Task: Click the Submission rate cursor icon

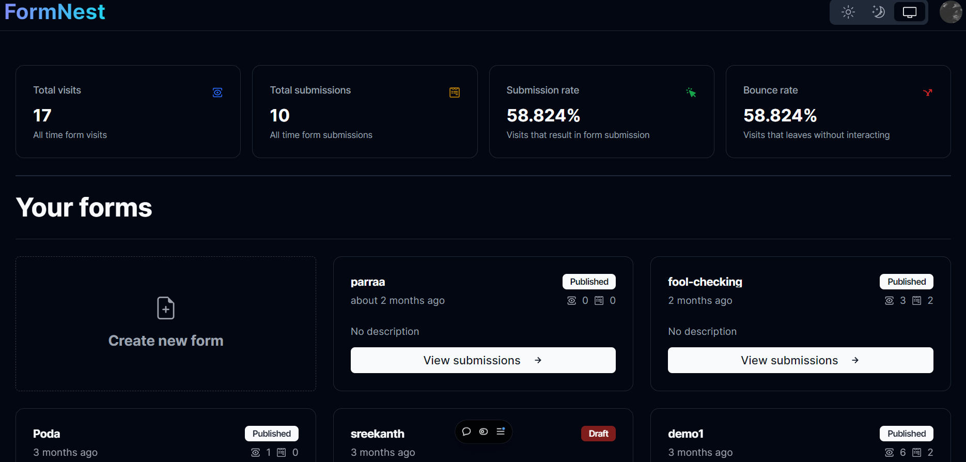Action: tap(691, 93)
